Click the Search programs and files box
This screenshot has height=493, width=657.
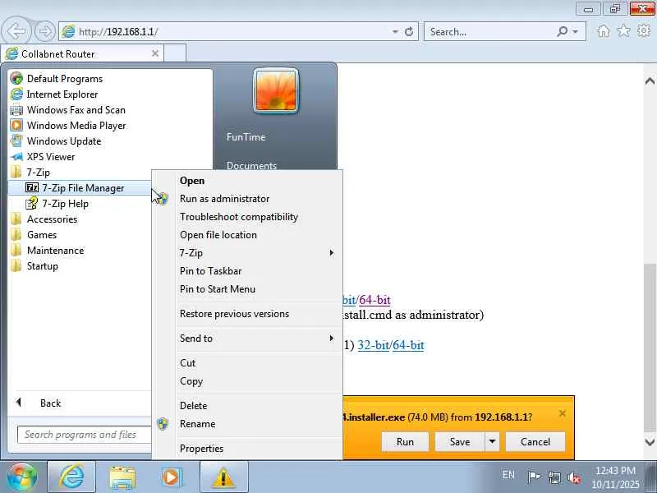(x=84, y=435)
